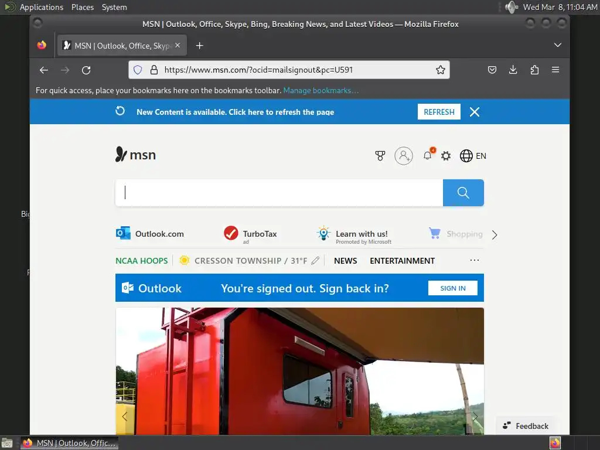Image resolution: width=600 pixels, height=450 pixels.
Task: Show more shortcuts with right chevron
Action: pyautogui.click(x=495, y=234)
